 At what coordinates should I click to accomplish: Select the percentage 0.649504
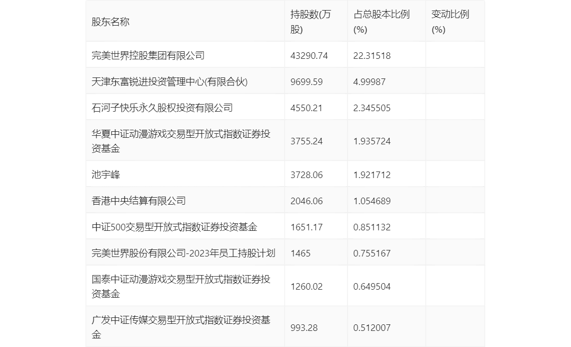tap(372, 287)
